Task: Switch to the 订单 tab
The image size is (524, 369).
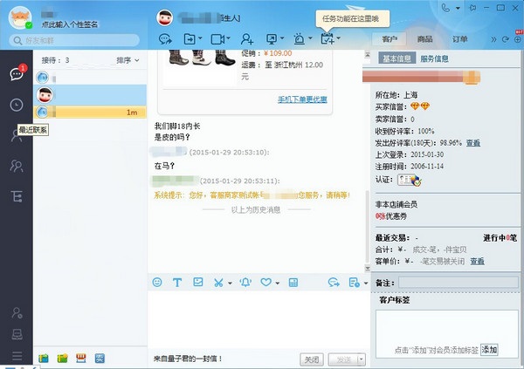Action: coord(460,39)
